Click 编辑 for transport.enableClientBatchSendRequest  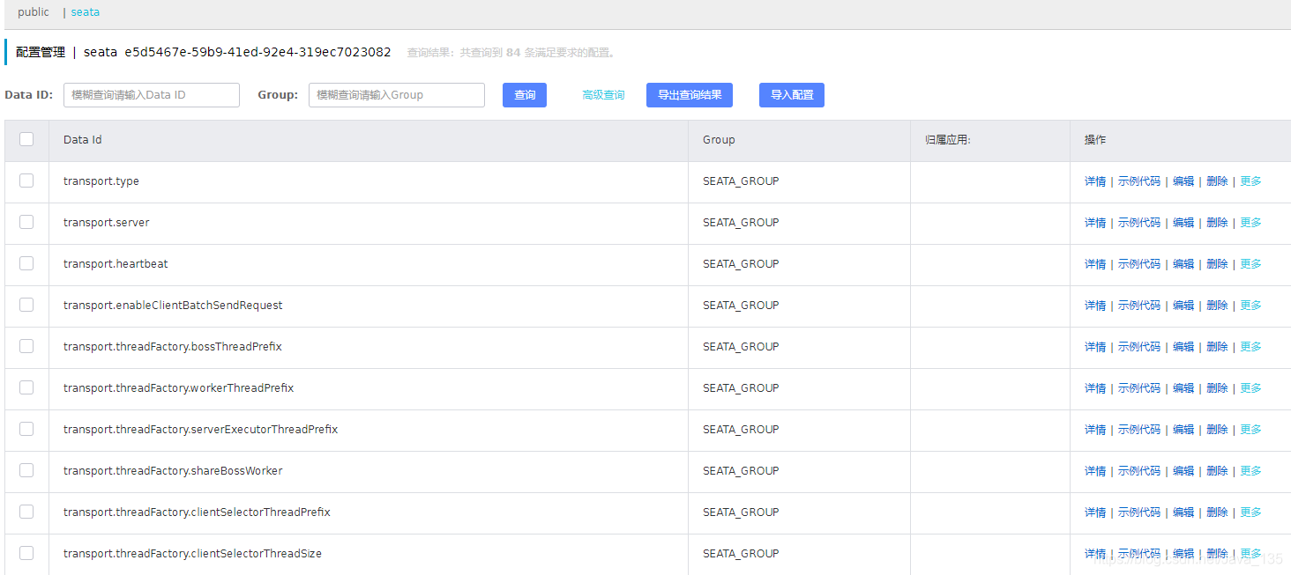coord(1183,306)
